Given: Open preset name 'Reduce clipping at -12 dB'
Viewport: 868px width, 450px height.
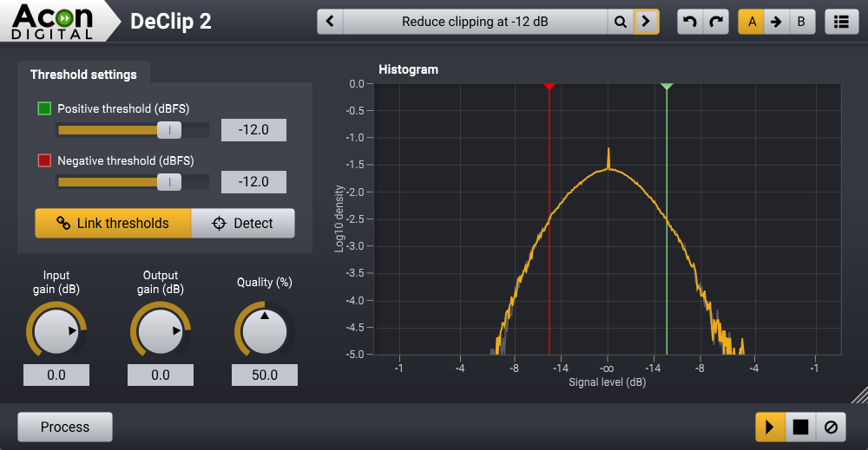Looking at the screenshot, I should 475,22.
